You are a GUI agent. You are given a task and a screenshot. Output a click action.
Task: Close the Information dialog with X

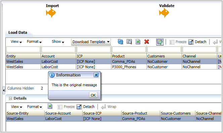(96, 75)
